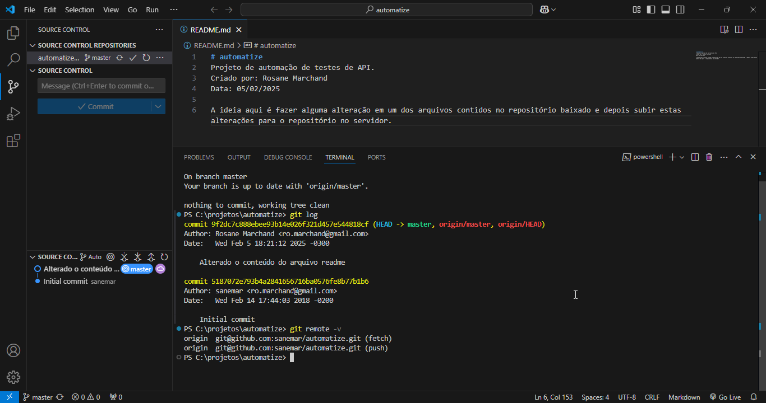This screenshot has width=766, height=403.
Task: Click go to current history item target icon
Action: pos(110,257)
